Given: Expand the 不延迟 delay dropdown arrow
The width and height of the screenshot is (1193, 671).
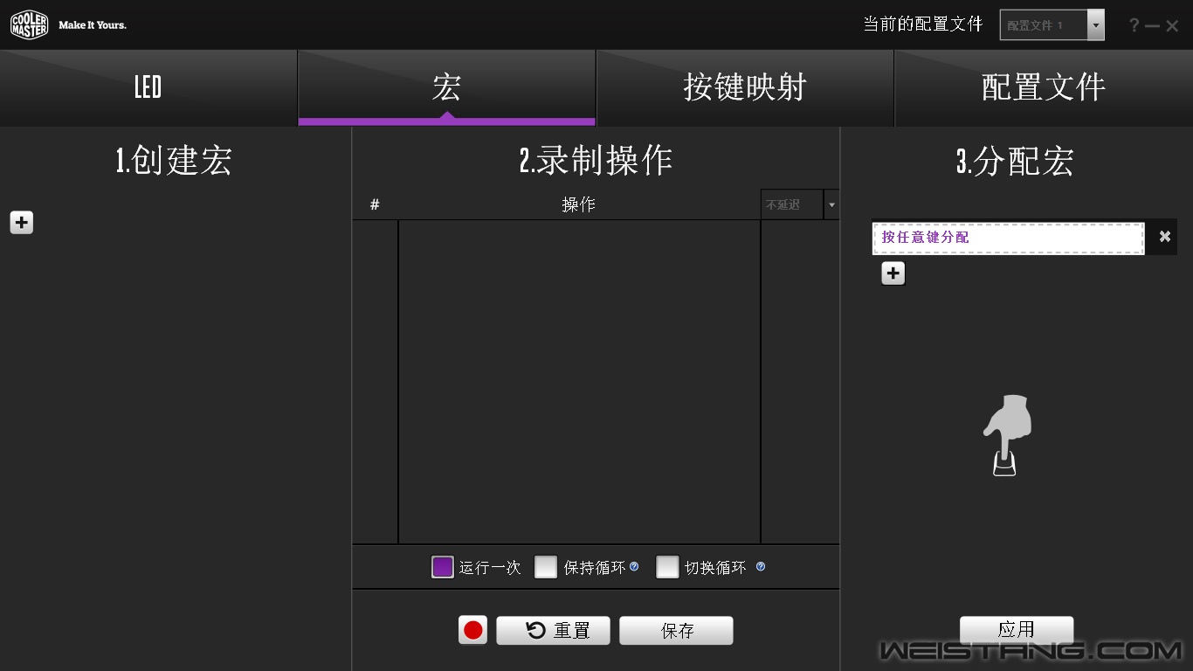Looking at the screenshot, I should click(831, 205).
